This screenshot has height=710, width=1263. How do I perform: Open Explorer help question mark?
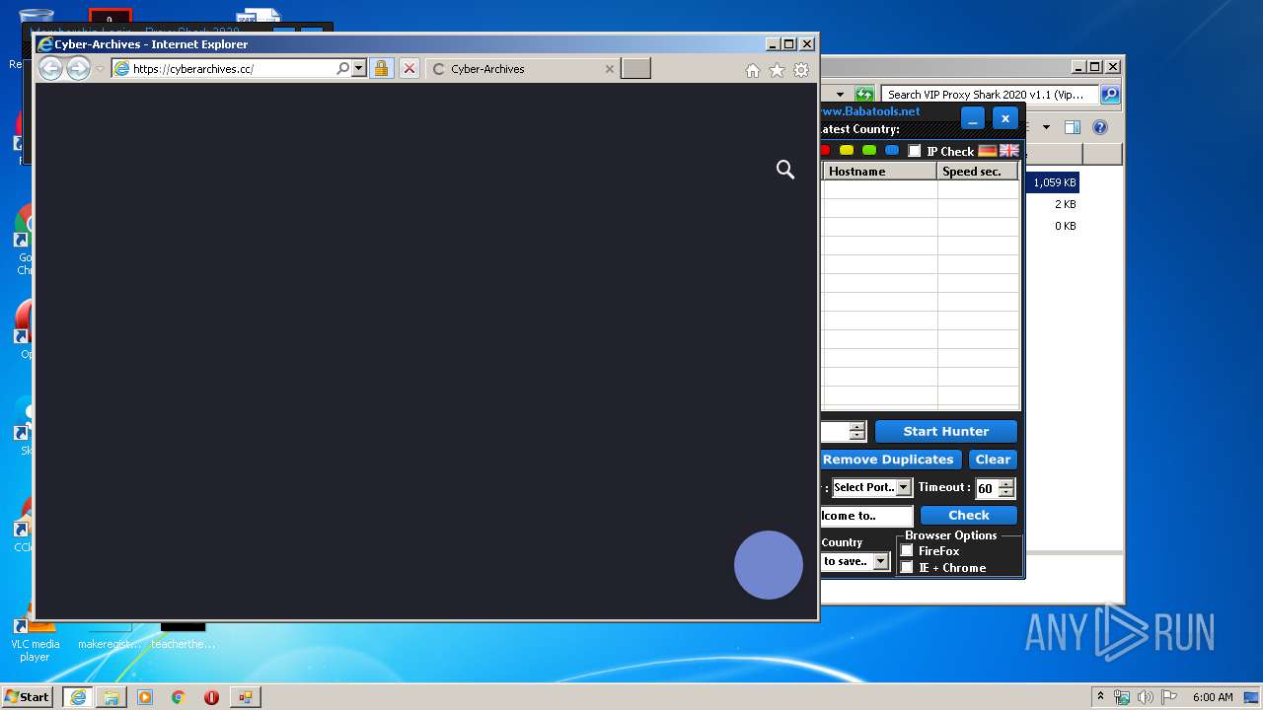[x=1100, y=127]
